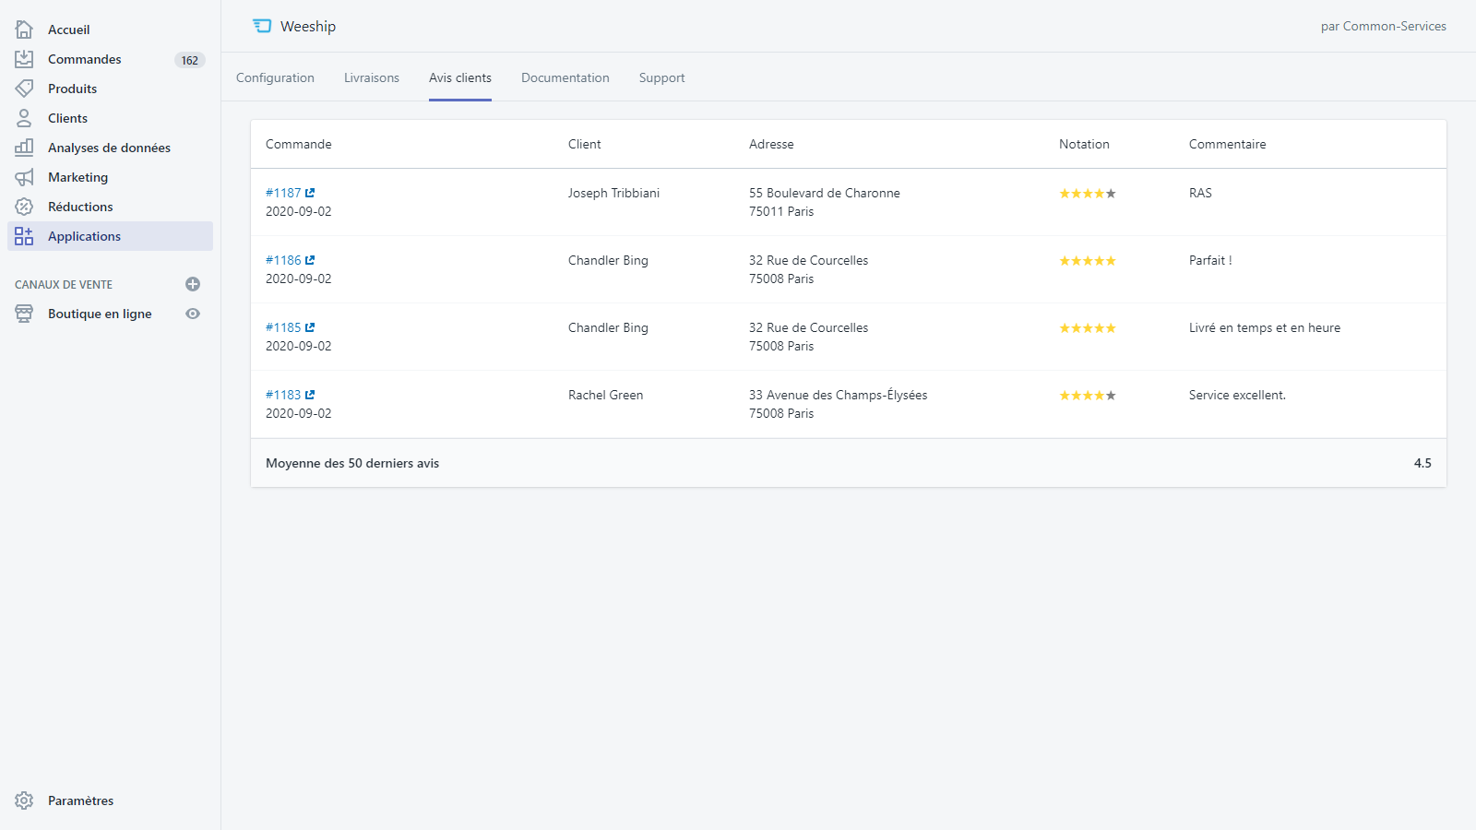Click the star rating for Joseph Tribbiani
Image resolution: width=1476 pixels, height=830 pixels.
coord(1088,194)
